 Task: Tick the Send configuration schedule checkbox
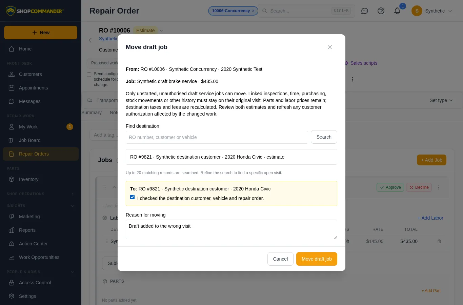89,75
